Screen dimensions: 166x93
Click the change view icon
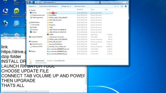[115, 6]
